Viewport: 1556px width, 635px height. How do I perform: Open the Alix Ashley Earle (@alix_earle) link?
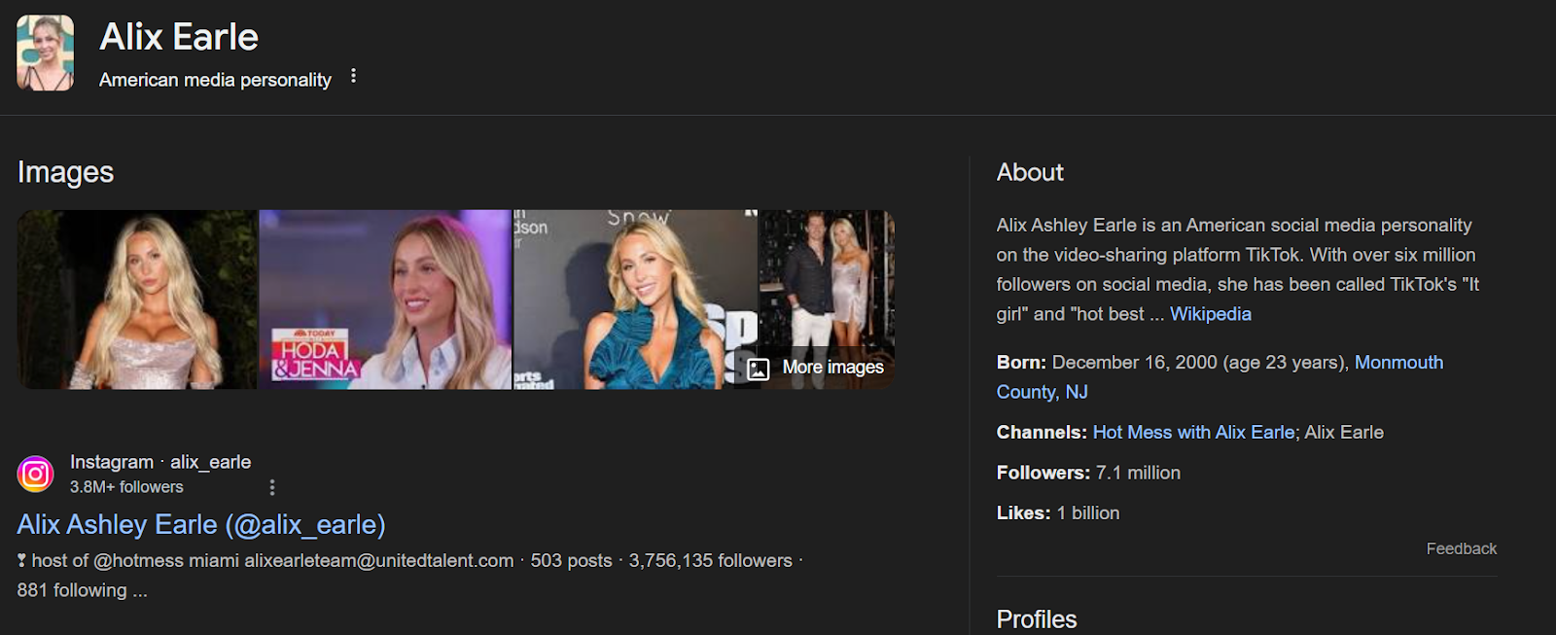(x=201, y=524)
